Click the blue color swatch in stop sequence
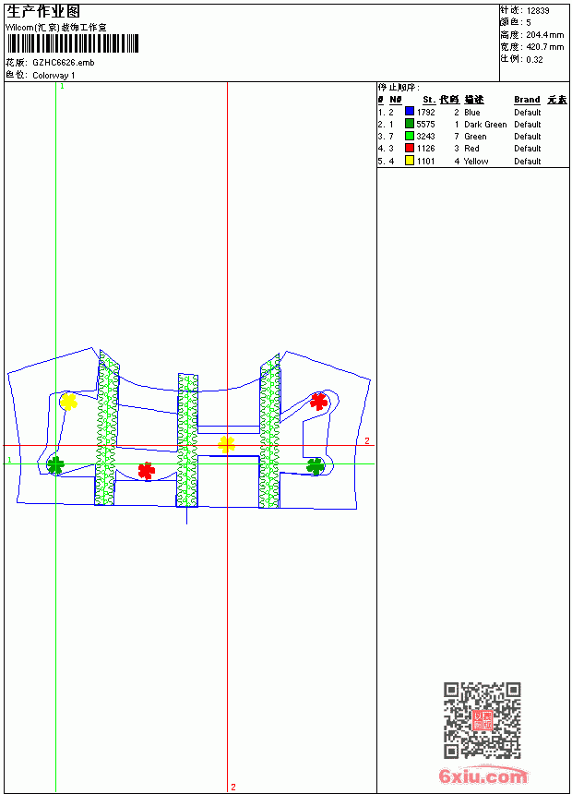Viewport: 572px width, 794px height. click(x=410, y=112)
